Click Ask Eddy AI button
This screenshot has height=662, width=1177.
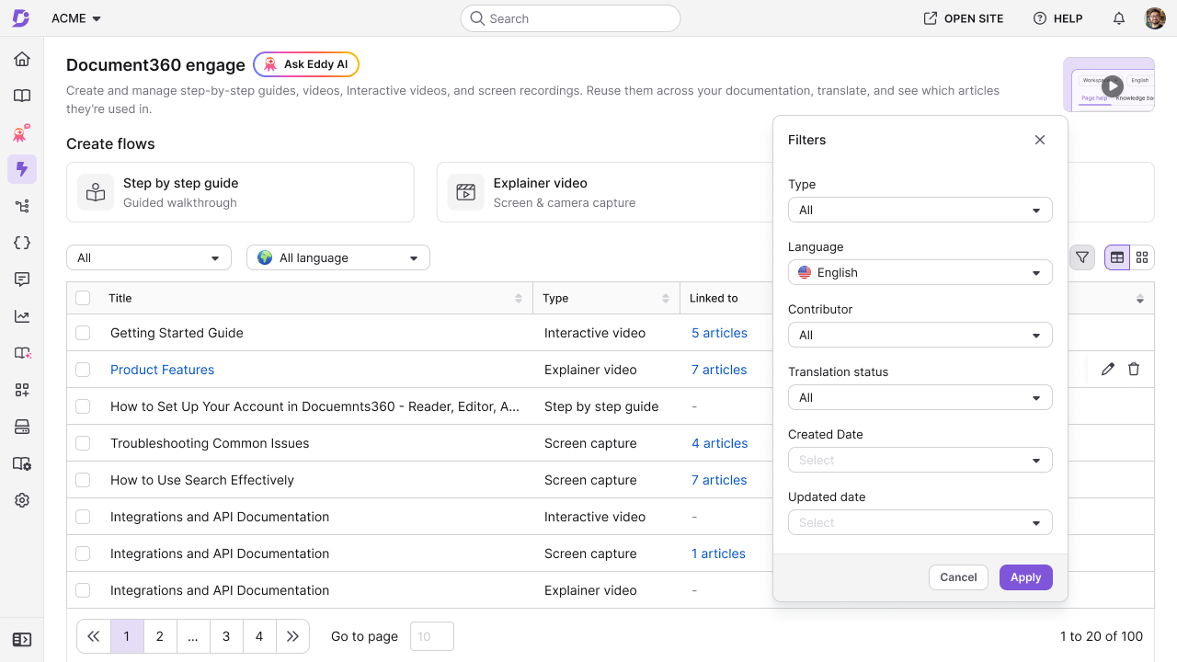[x=306, y=64]
